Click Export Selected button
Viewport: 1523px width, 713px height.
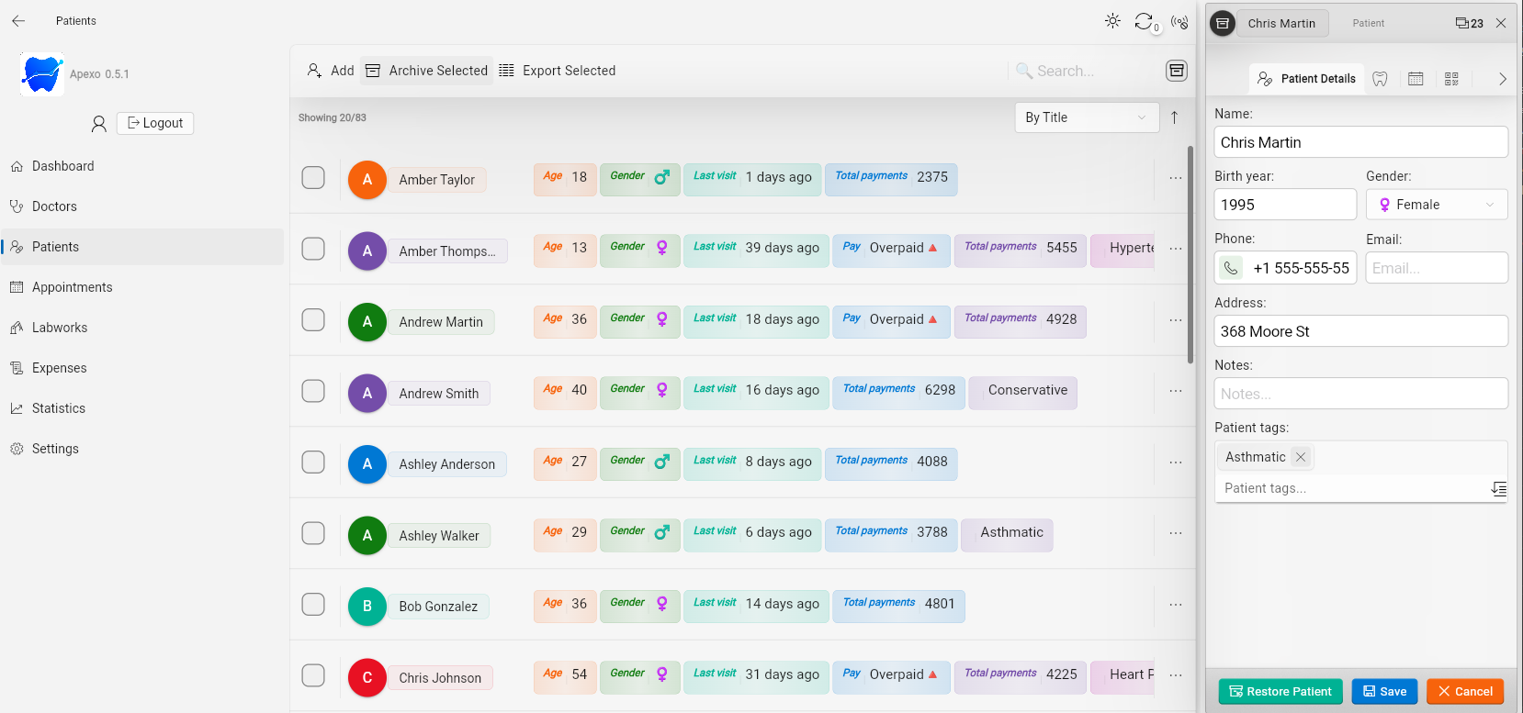tap(558, 71)
